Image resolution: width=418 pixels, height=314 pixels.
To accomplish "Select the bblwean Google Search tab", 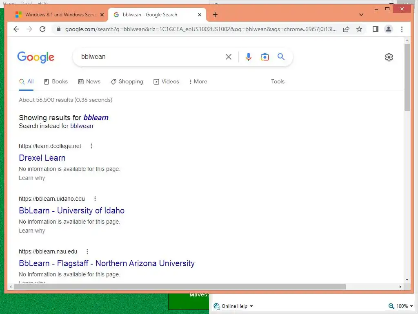I will tap(157, 15).
